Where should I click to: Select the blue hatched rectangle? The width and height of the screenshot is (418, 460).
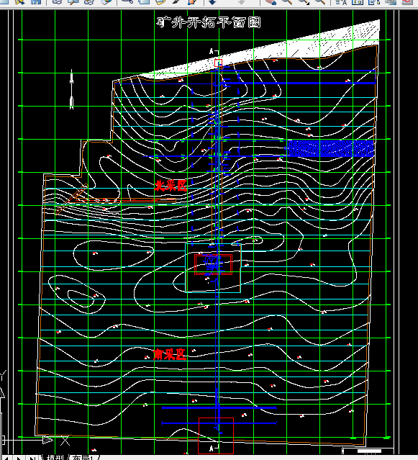(x=330, y=148)
